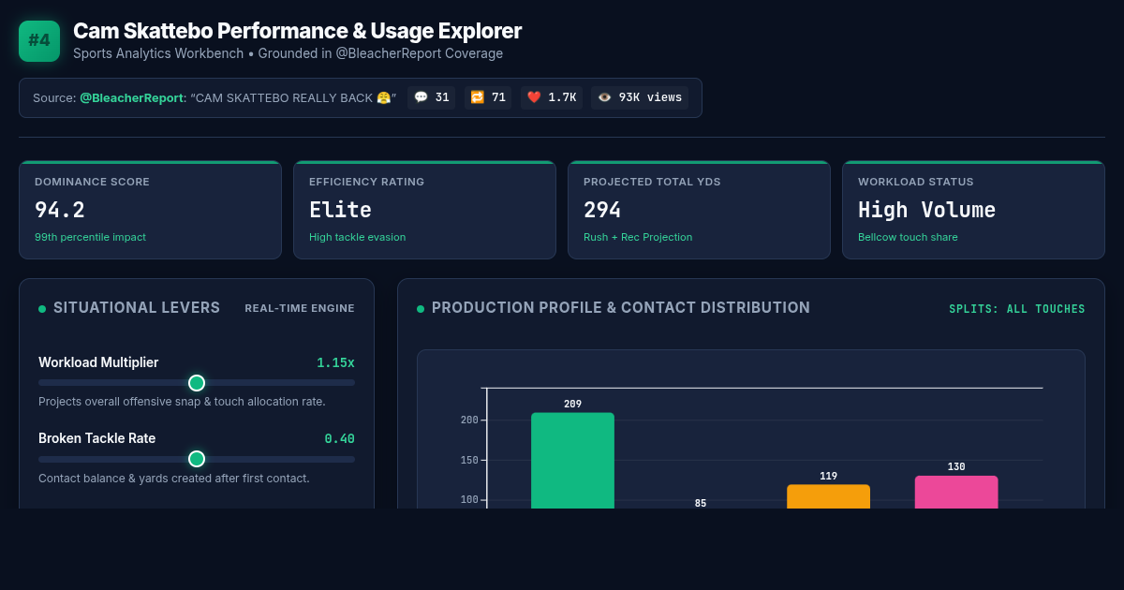Image resolution: width=1124 pixels, height=590 pixels.
Task: Click the 1.15x multiplier value
Action: click(x=335, y=362)
